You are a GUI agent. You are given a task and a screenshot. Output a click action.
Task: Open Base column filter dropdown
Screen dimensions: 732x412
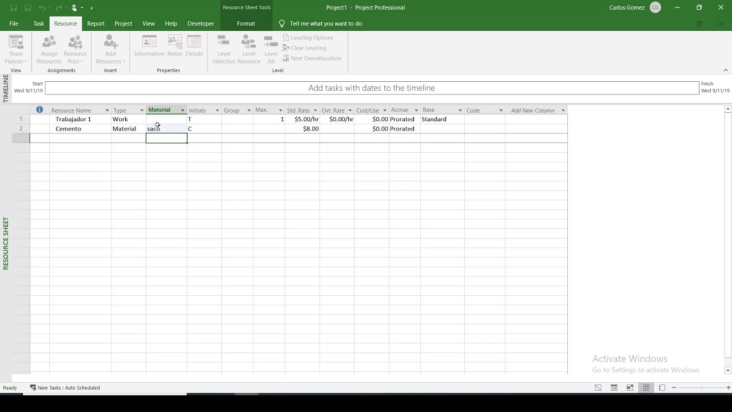tap(460, 110)
